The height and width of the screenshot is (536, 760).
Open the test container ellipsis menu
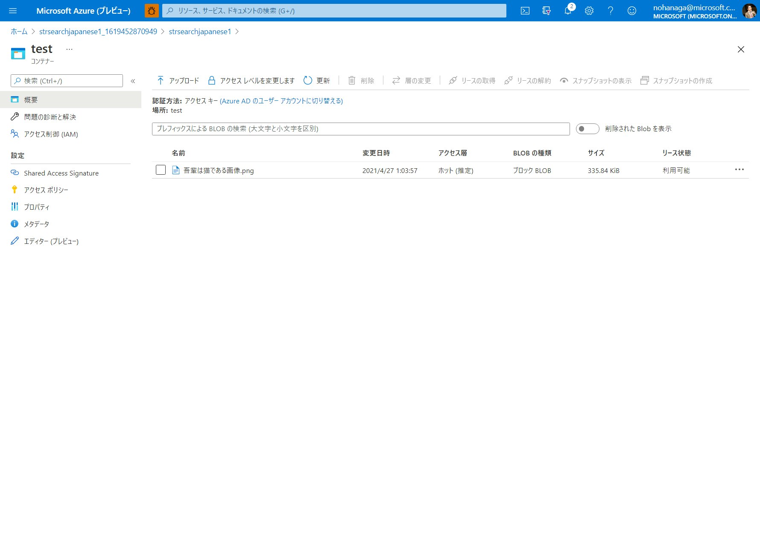pyautogui.click(x=69, y=49)
